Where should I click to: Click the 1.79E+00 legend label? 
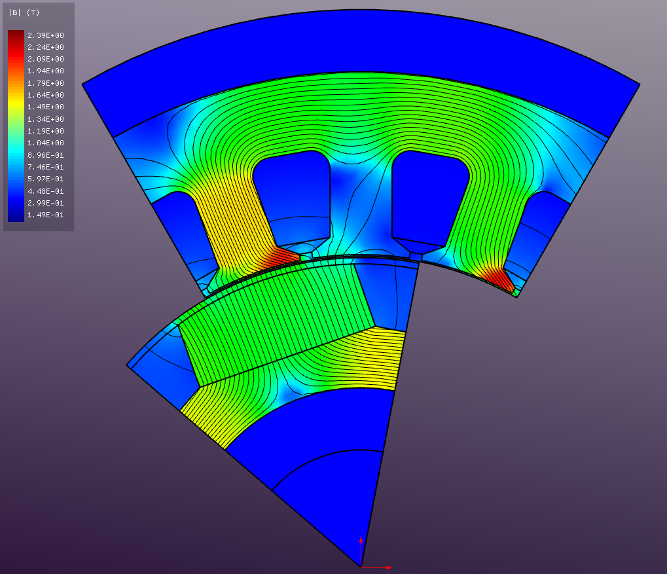coord(45,83)
